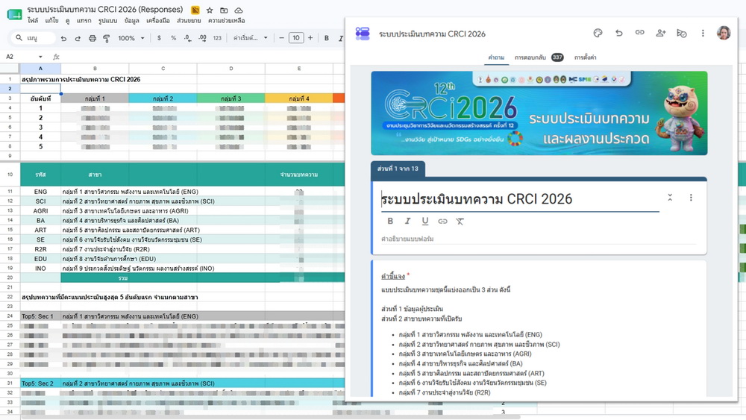Redo the action in Sheets toolbar
Viewport: 746px width, 420px height.
coord(78,38)
